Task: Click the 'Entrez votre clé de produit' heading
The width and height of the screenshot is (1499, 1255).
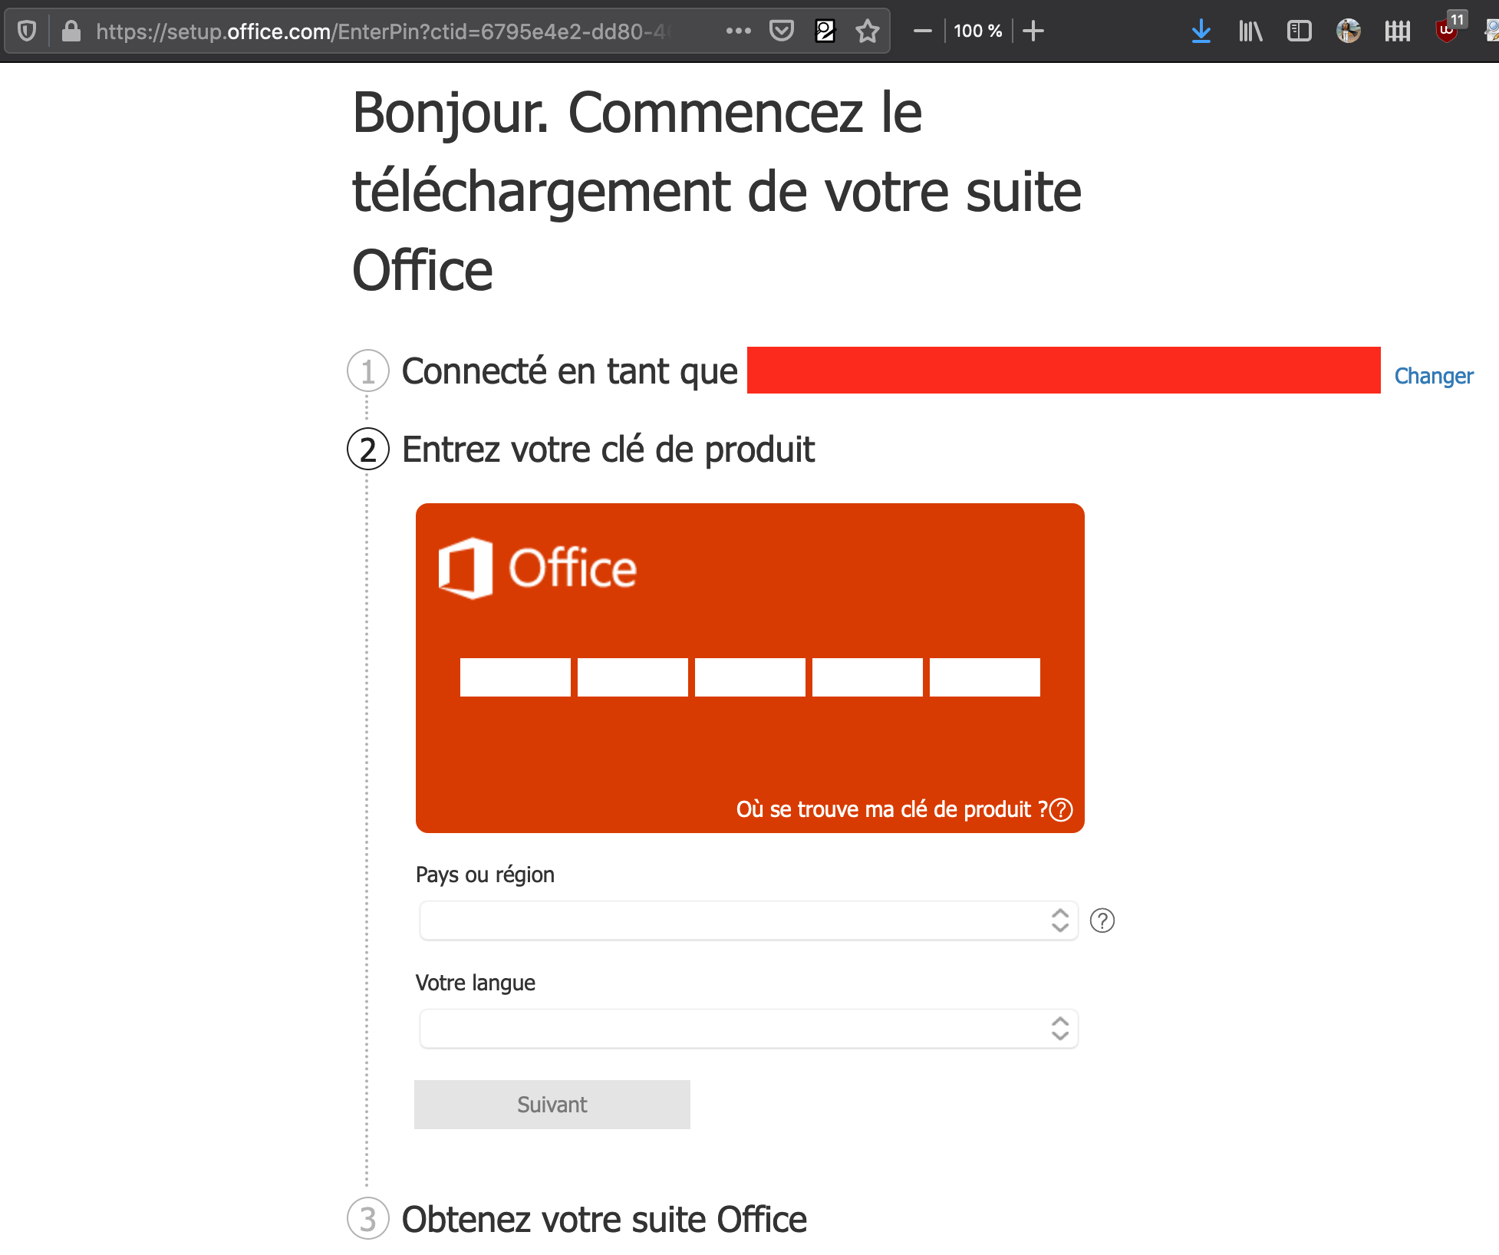Action: coord(608,450)
